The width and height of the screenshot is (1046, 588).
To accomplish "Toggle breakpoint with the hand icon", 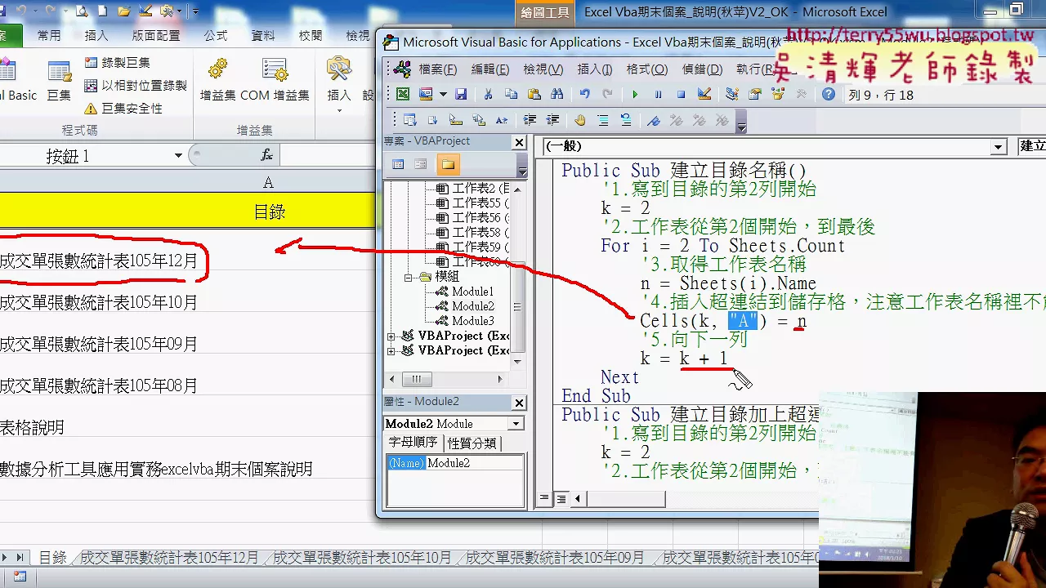I will pyautogui.click(x=579, y=120).
